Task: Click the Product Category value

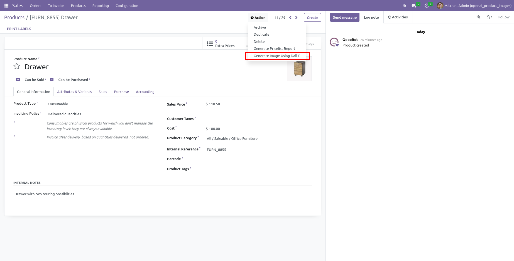Action: tap(232, 139)
